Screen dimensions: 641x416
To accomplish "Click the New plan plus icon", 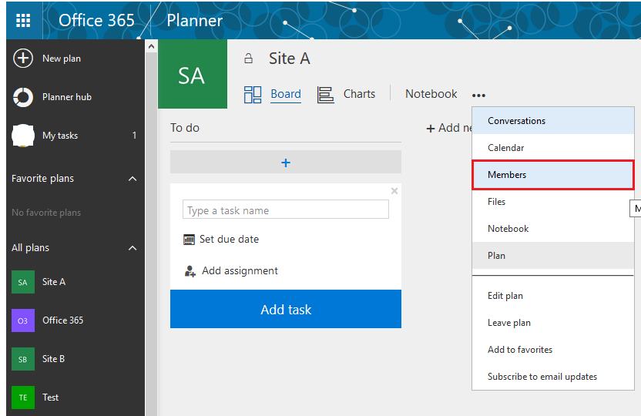I will click(23, 59).
